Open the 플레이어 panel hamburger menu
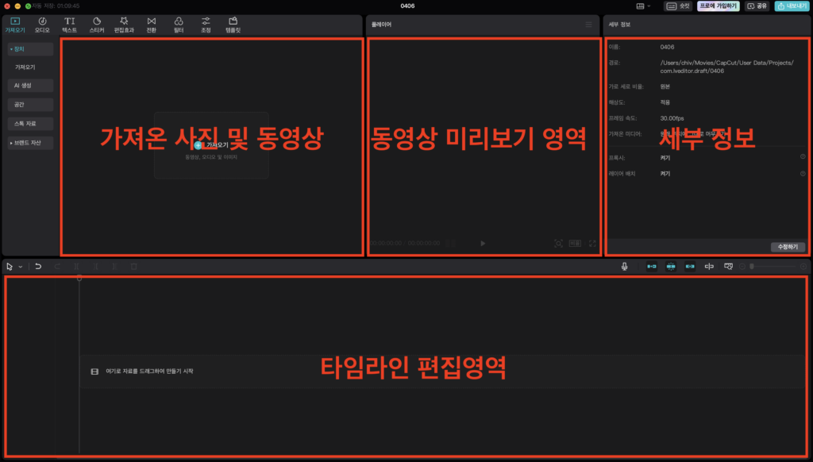The height and width of the screenshot is (462, 813). pos(589,25)
